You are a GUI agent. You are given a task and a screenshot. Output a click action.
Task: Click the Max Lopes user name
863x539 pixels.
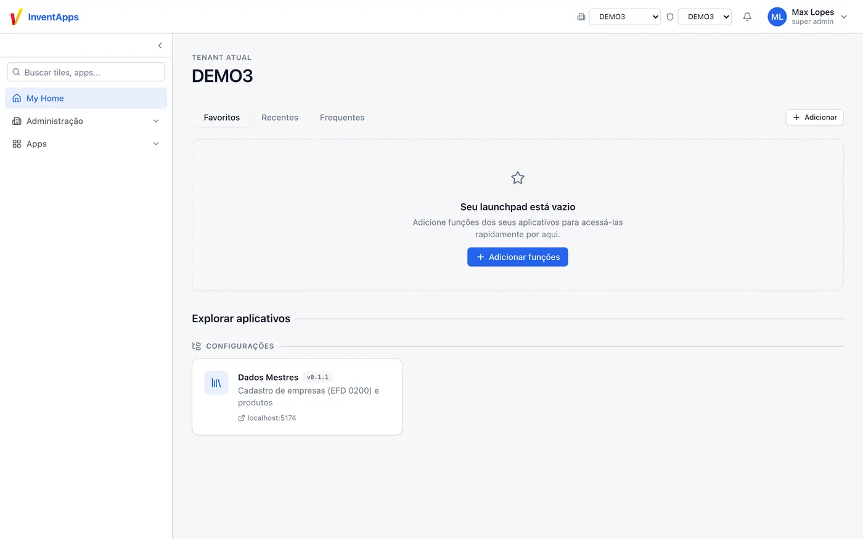click(812, 12)
